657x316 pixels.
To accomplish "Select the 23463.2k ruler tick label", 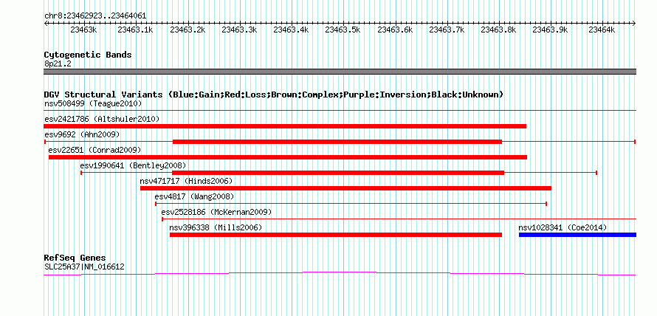I will click(188, 30).
